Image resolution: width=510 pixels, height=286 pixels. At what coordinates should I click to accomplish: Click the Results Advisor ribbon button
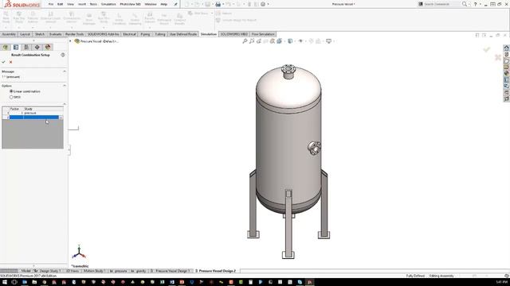[150, 18]
